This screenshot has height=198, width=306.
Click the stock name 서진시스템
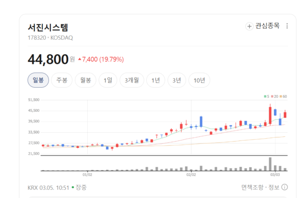pyautogui.click(x=48, y=28)
